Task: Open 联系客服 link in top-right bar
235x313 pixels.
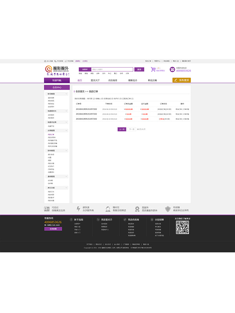Action: [166, 61]
